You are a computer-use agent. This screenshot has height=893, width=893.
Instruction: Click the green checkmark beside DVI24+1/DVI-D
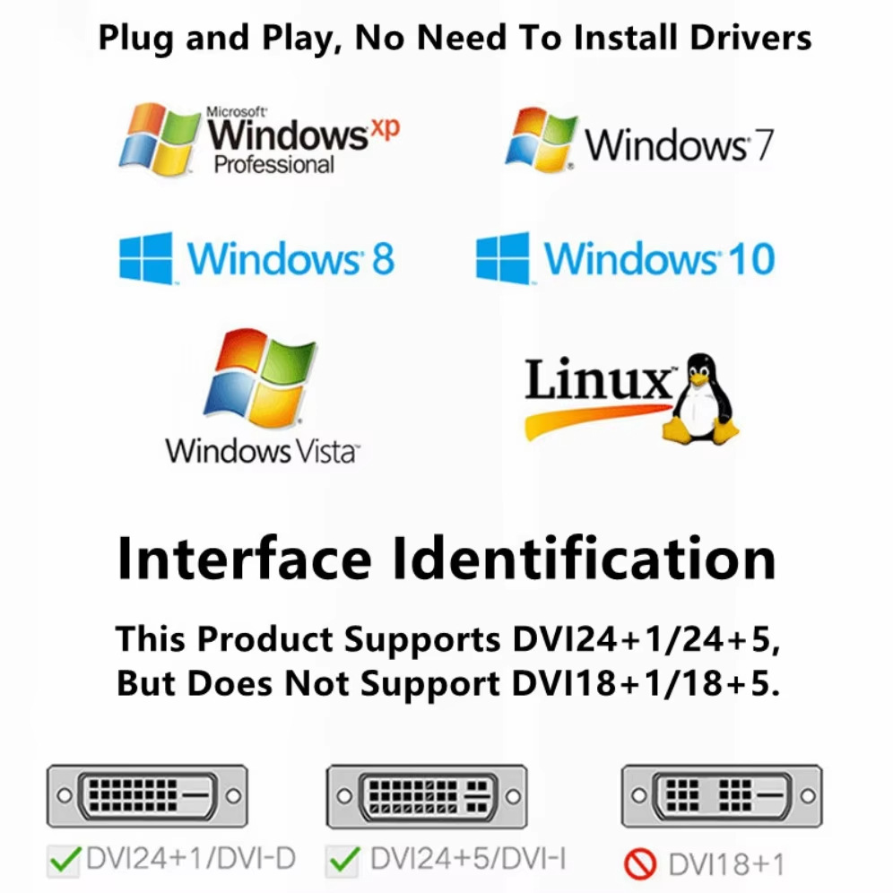pos(65,860)
